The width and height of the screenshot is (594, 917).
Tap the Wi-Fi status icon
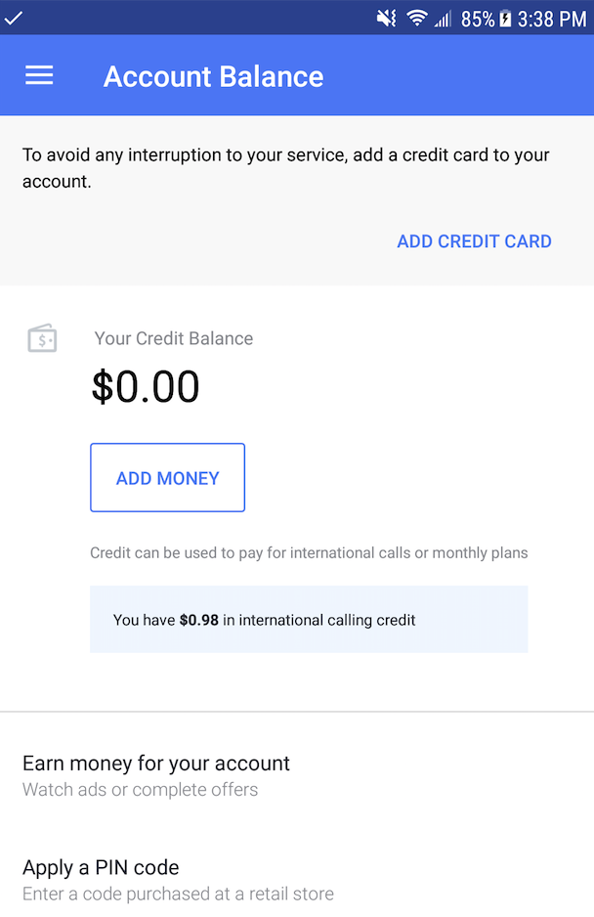click(417, 18)
